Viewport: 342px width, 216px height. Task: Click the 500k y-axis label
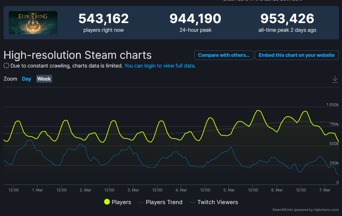click(x=334, y=143)
